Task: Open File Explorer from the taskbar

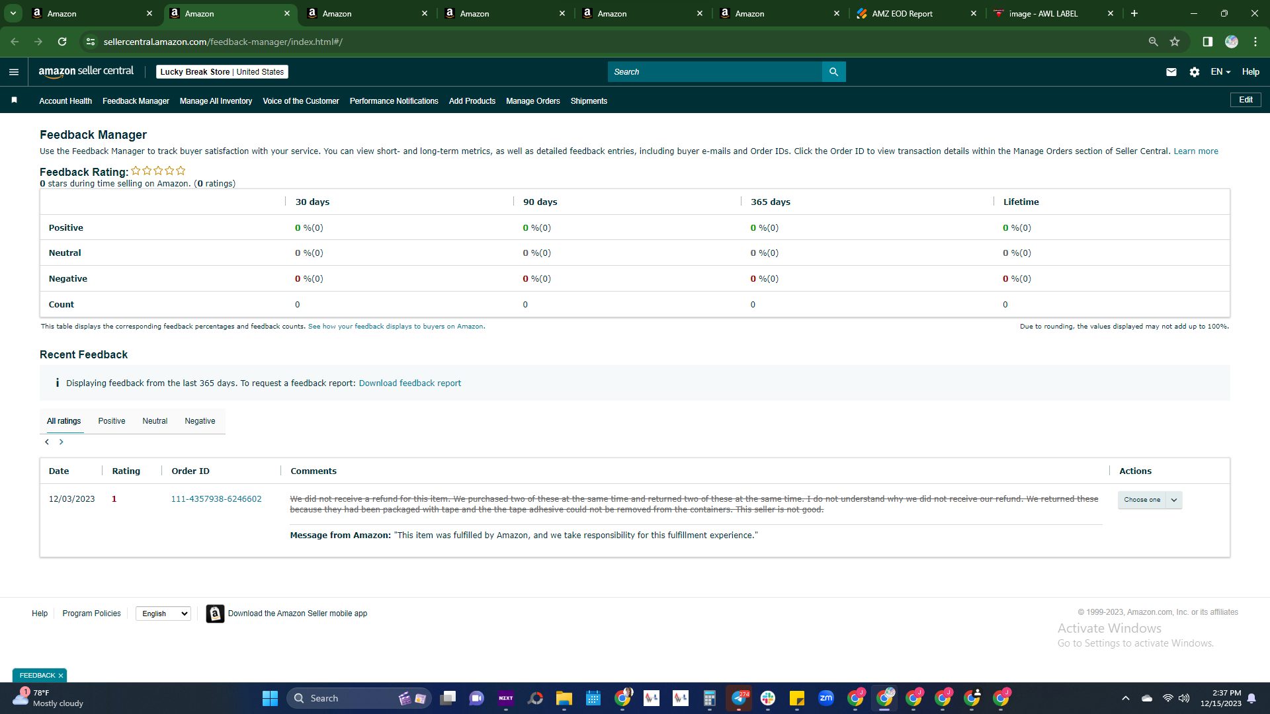Action: 564,698
